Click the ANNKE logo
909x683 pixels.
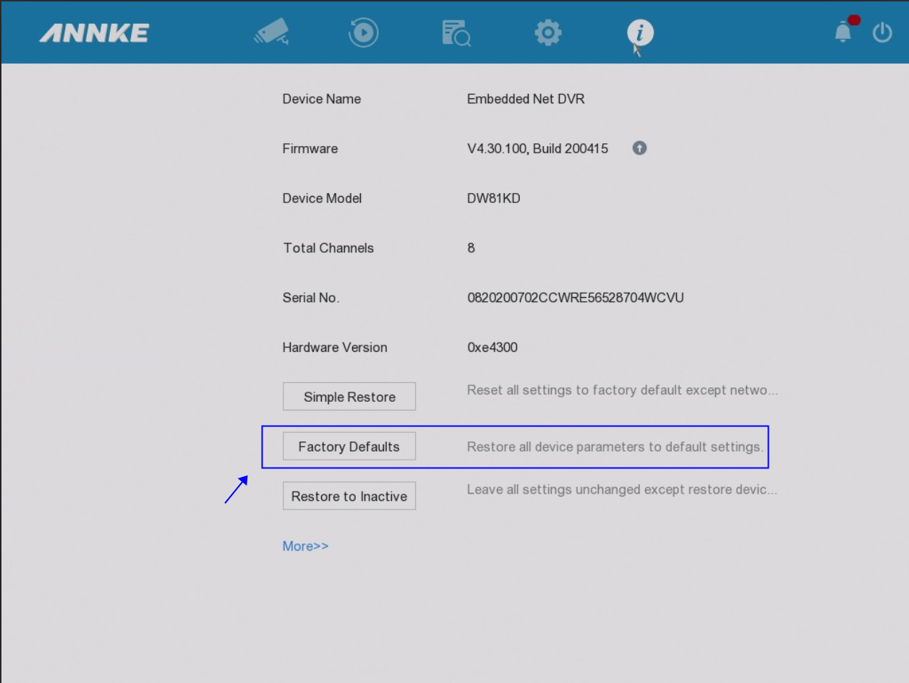coord(94,33)
